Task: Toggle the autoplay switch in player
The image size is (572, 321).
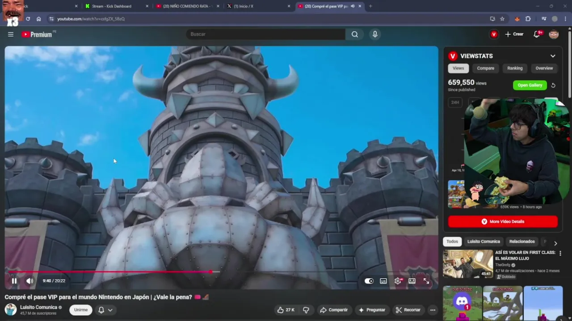Action: [x=369, y=281]
